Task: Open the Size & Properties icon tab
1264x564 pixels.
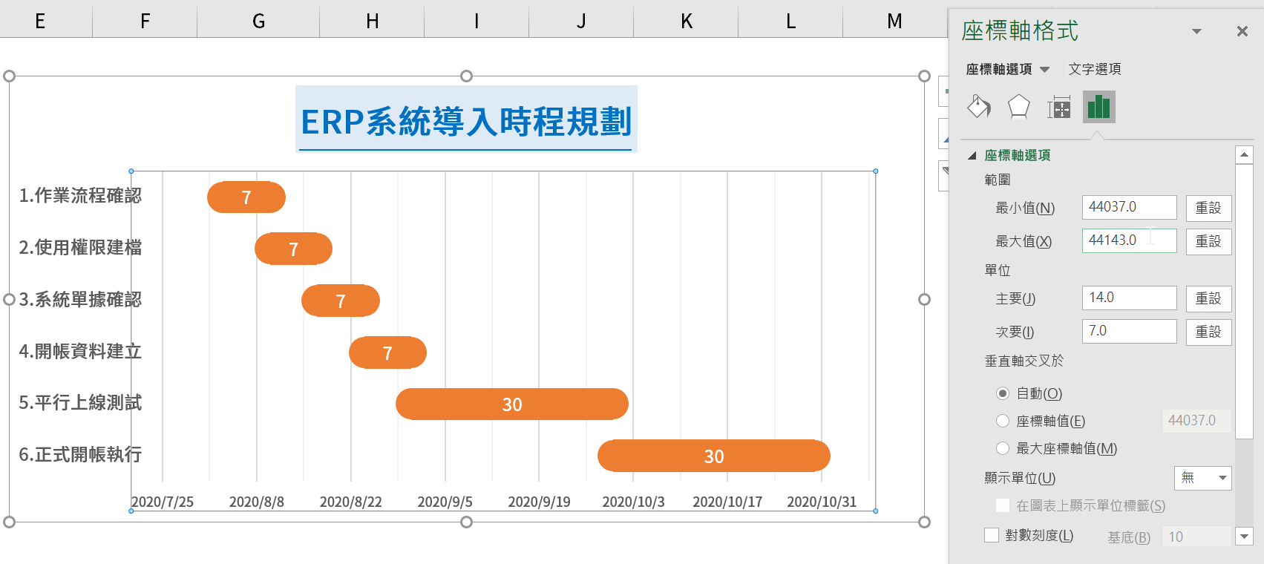Action: [x=1058, y=108]
